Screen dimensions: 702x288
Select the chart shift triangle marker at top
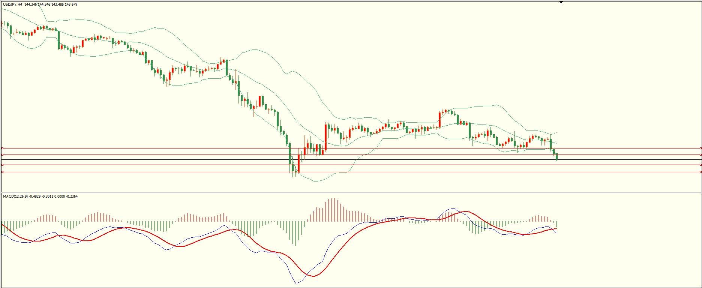561,2
